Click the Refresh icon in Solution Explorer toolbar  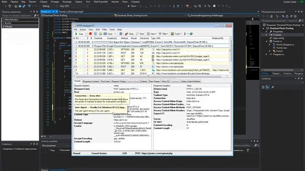tap(287, 17)
